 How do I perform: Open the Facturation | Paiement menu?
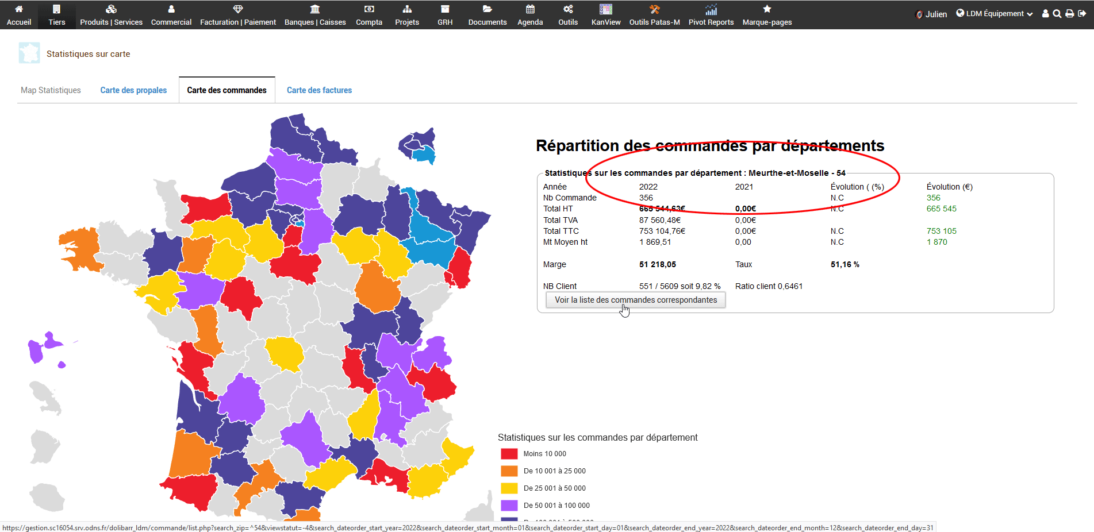pos(237,15)
